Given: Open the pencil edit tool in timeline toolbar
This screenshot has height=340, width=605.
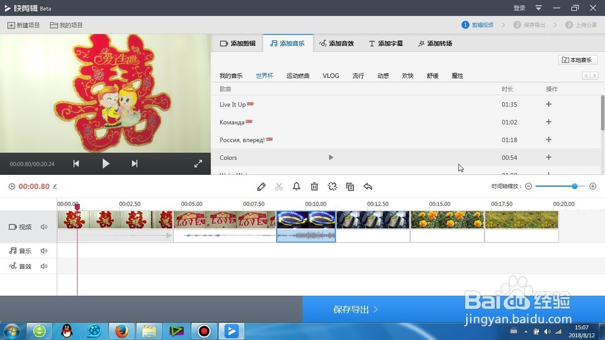Looking at the screenshot, I should [261, 187].
